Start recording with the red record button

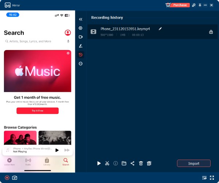[7, 178]
